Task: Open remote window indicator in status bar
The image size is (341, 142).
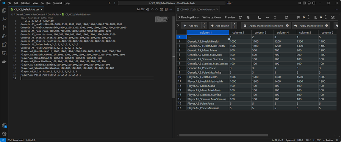Action: point(3,140)
